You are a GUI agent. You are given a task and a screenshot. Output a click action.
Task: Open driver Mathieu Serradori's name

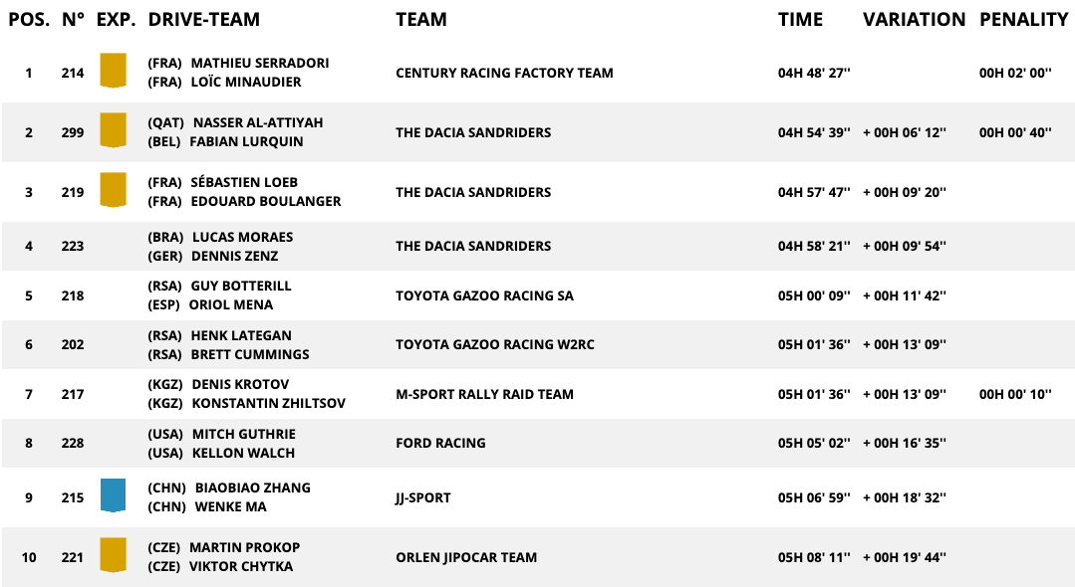259,63
